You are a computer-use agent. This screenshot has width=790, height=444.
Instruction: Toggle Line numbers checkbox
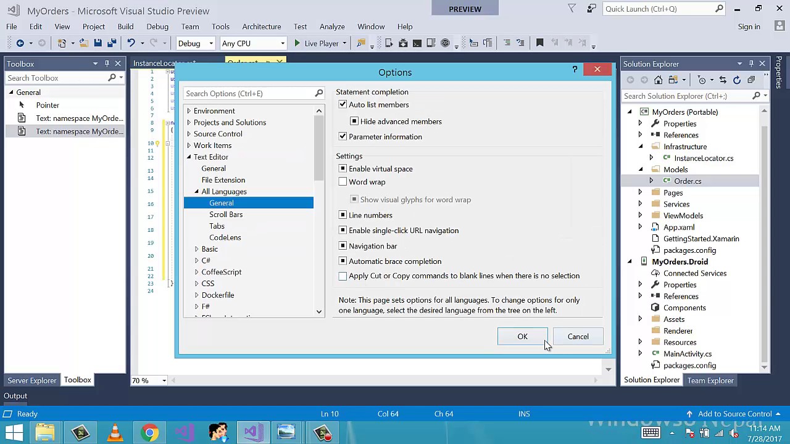point(343,215)
